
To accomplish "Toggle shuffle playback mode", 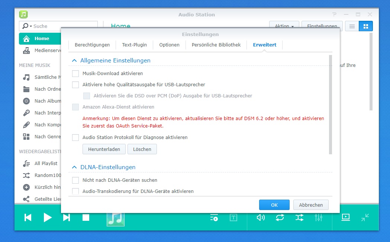I will 299,217.
